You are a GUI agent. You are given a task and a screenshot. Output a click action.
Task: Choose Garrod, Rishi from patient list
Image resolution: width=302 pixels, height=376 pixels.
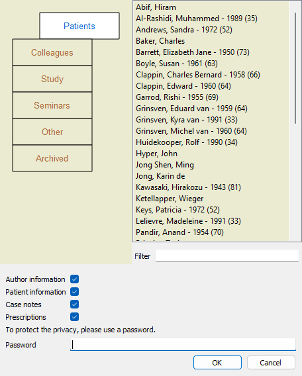pos(177,97)
